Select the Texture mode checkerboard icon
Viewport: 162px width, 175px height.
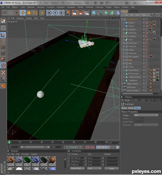pyautogui.click(x=3, y=73)
